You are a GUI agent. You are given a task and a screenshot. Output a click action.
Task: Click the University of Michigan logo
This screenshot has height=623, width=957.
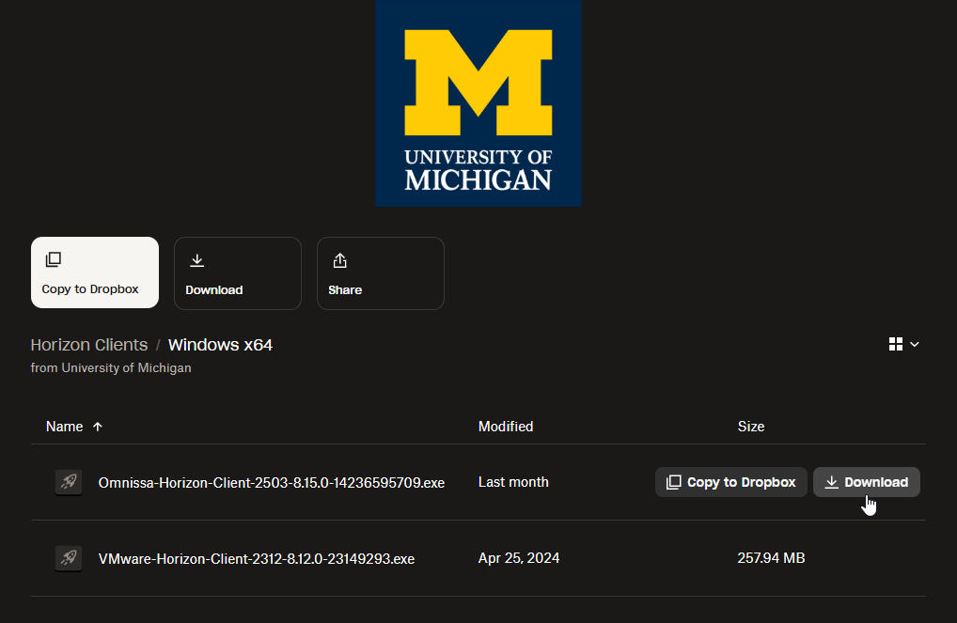(478, 103)
